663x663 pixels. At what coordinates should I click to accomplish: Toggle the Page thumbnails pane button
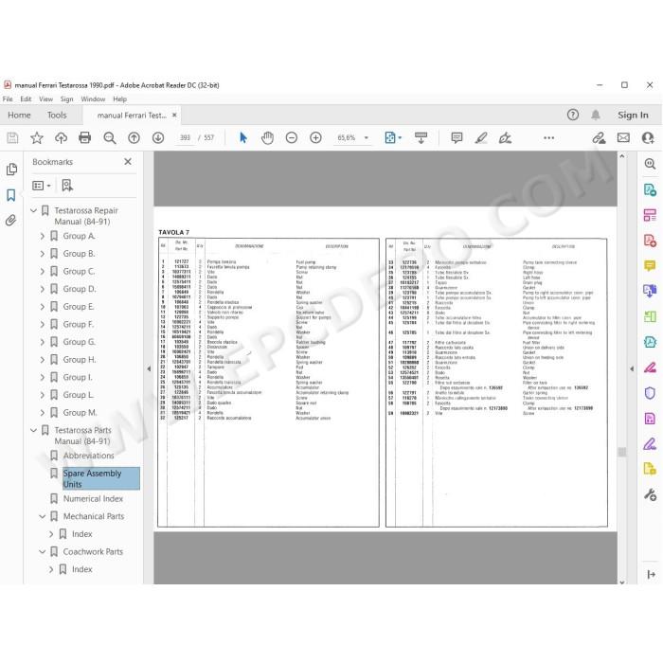(x=11, y=170)
